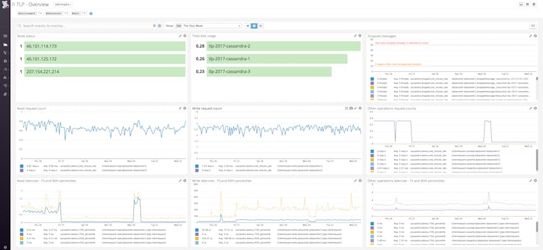Click the blue round icon in search bar
This screenshot has height=250, width=543.
[x=159, y=26]
